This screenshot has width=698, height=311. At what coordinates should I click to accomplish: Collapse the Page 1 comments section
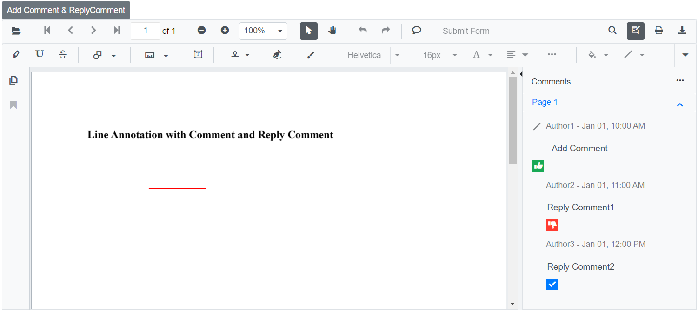679,105
